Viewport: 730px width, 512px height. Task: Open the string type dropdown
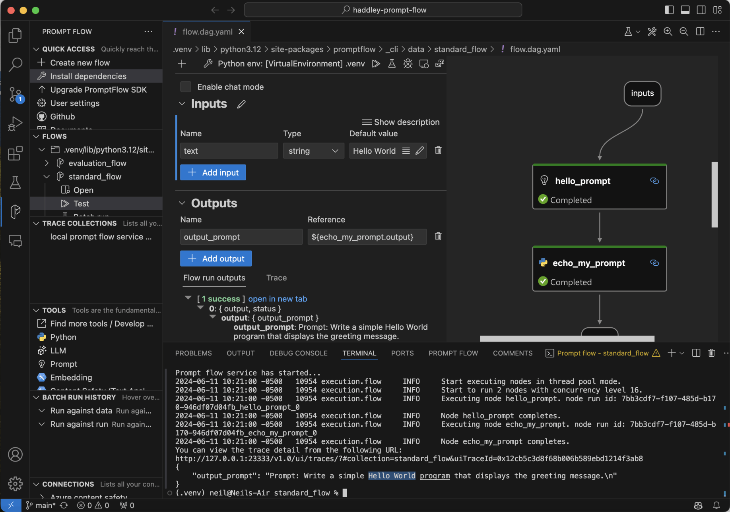pos(313,151)
